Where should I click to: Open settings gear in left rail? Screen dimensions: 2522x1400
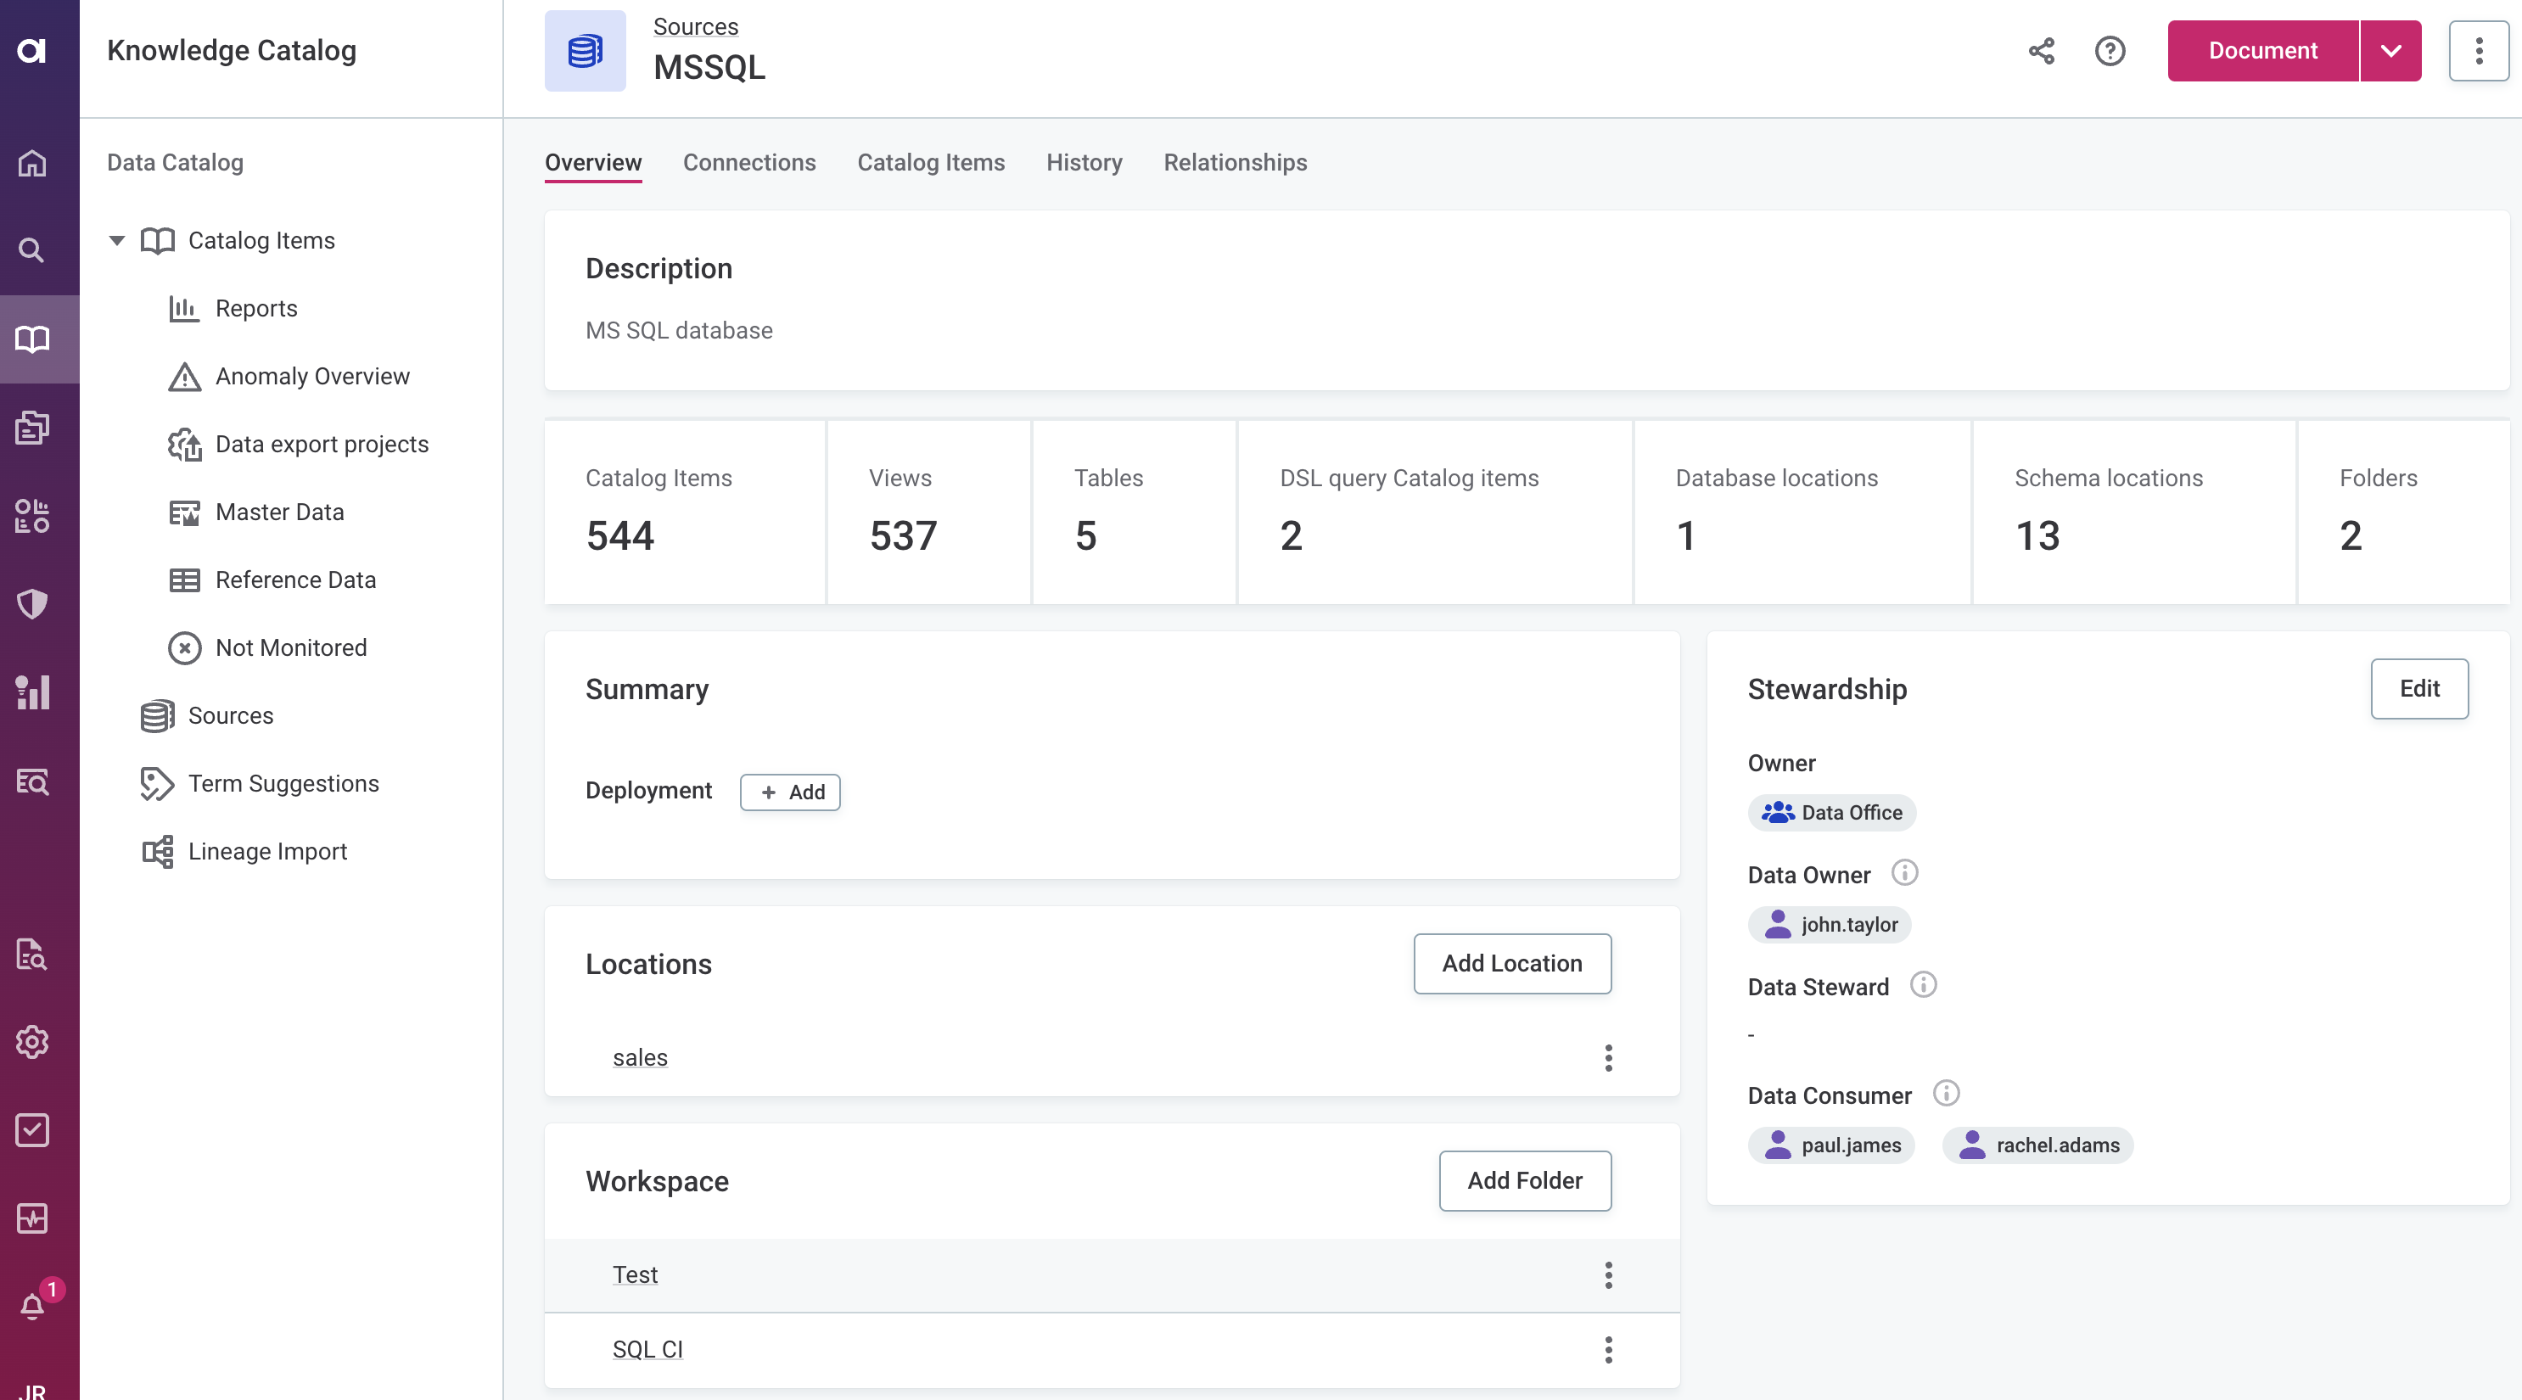(31, 1042)
